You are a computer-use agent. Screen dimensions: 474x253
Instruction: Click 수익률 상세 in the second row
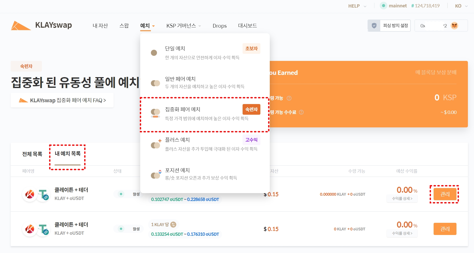(402, 233)
